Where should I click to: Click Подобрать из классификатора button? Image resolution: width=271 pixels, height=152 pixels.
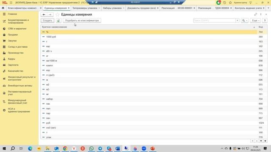(82, 21)
